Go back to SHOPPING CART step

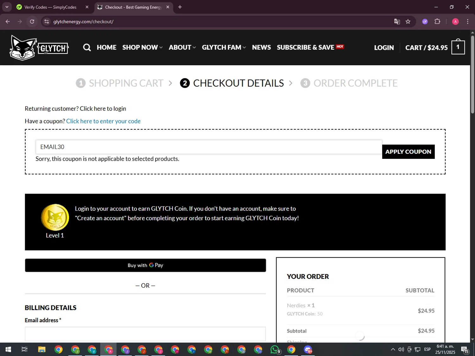click(x=119, y=83)
